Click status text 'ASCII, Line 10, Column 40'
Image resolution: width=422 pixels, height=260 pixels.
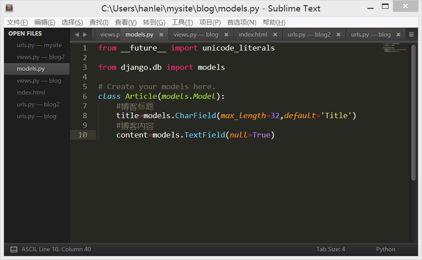[x=56, y=249]
